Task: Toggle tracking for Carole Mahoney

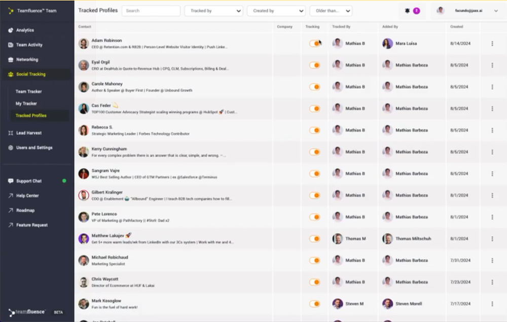Action: tap(315, 87)
